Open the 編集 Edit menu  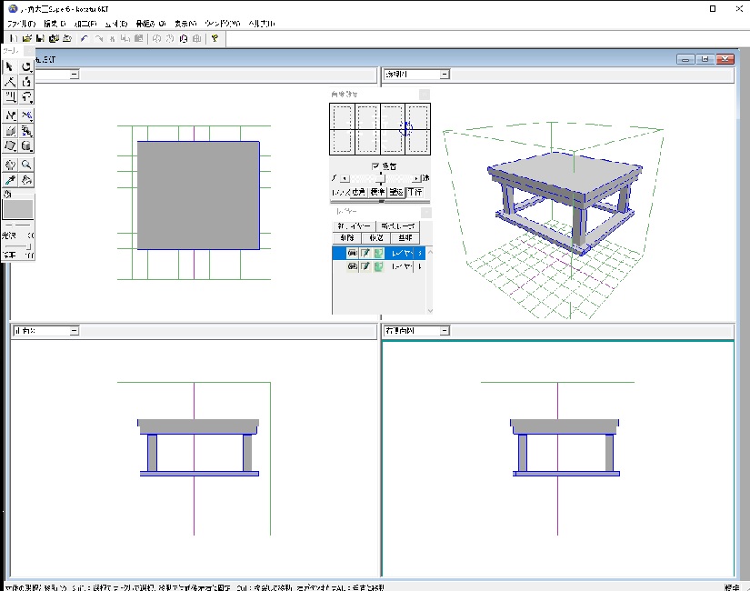54,24
